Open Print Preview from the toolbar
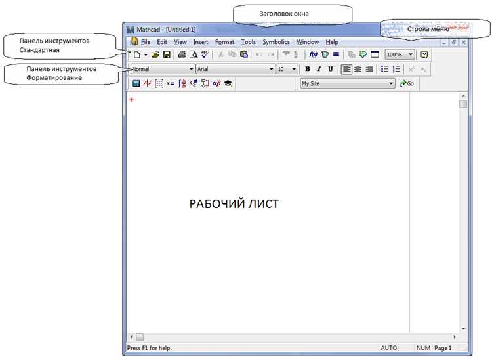 (194, 54)
